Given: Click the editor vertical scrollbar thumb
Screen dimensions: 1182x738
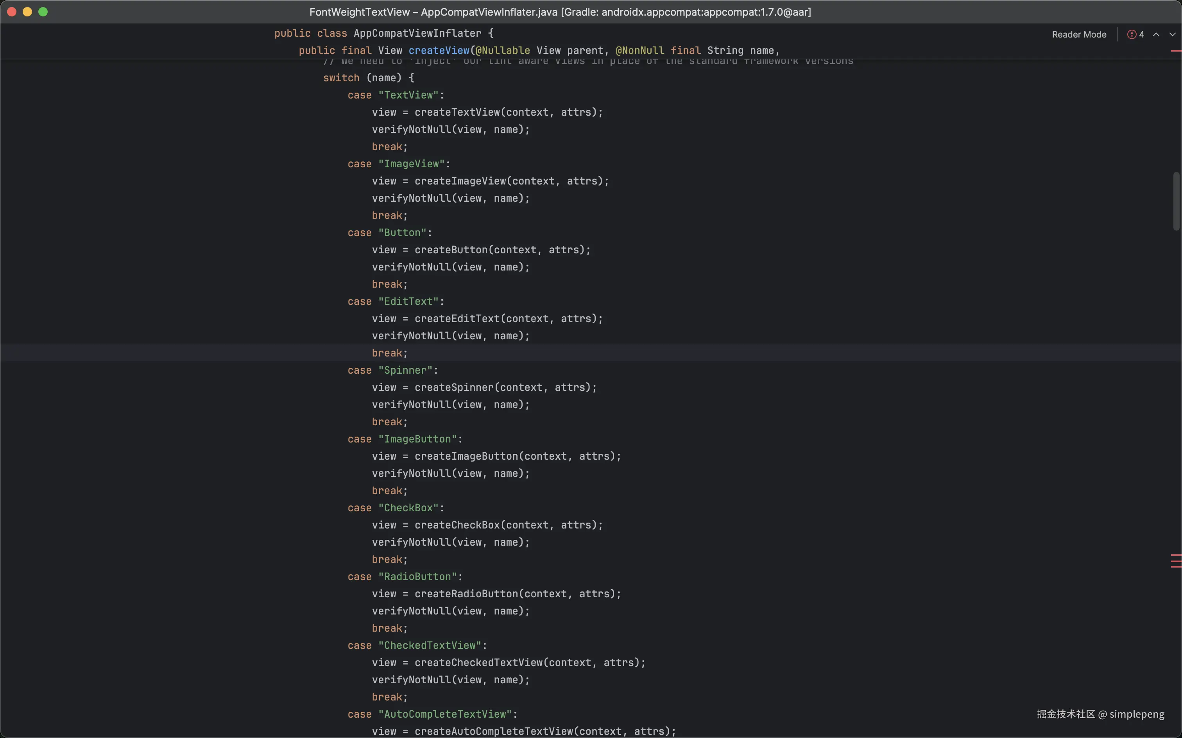Looking at the screenshot, I should (x=1176, y=201).
